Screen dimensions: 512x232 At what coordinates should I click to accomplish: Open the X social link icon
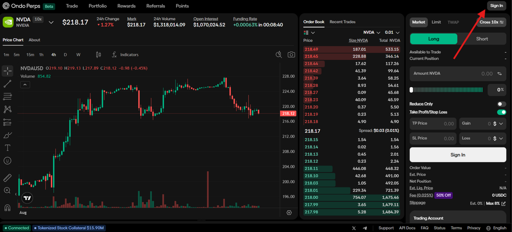[354, 228]
